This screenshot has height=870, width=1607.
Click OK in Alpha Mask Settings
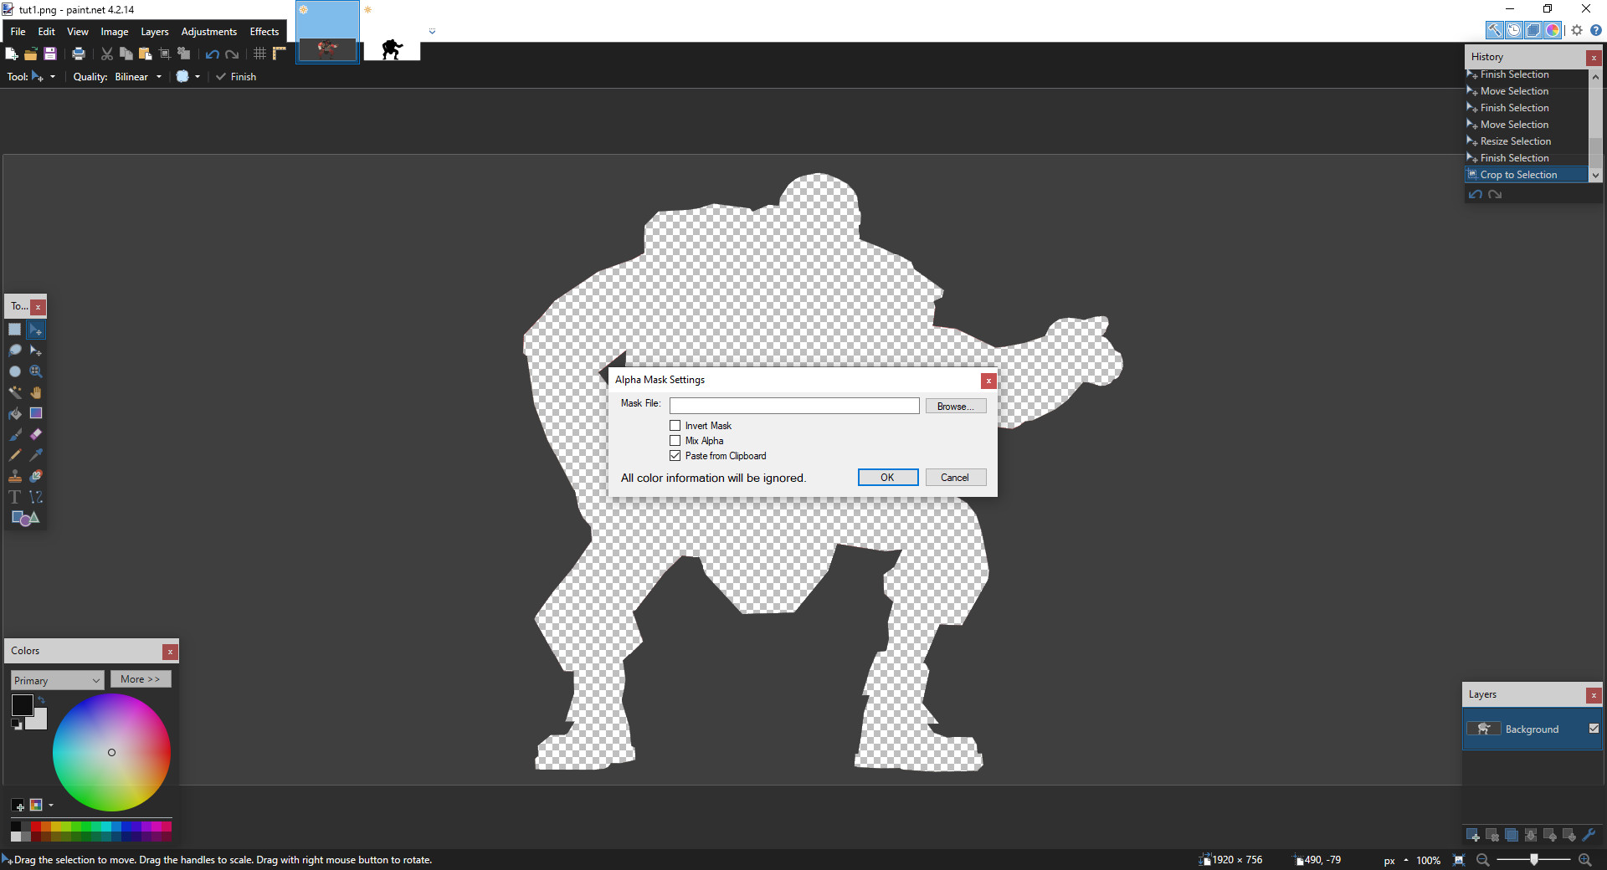(x=888, y=478)
